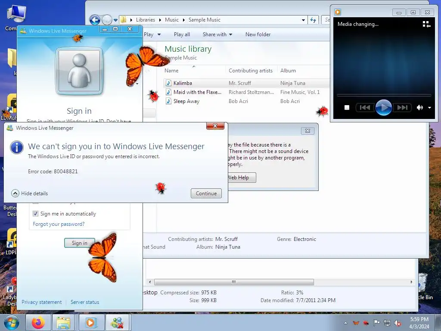441x331 pixels.
Task: Click the blue info icon in the error dialog
Action: 17,147
